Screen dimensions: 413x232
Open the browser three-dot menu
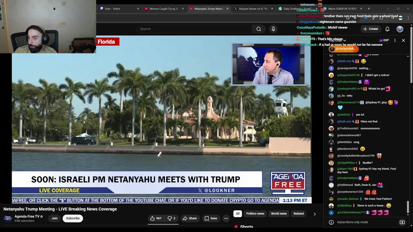408,18
